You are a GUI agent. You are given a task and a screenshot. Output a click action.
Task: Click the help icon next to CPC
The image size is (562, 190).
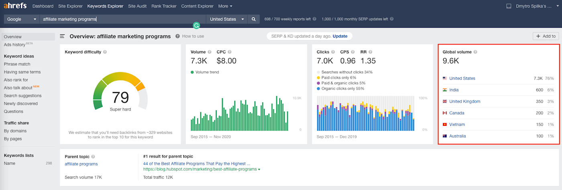(x=230, y=52)
